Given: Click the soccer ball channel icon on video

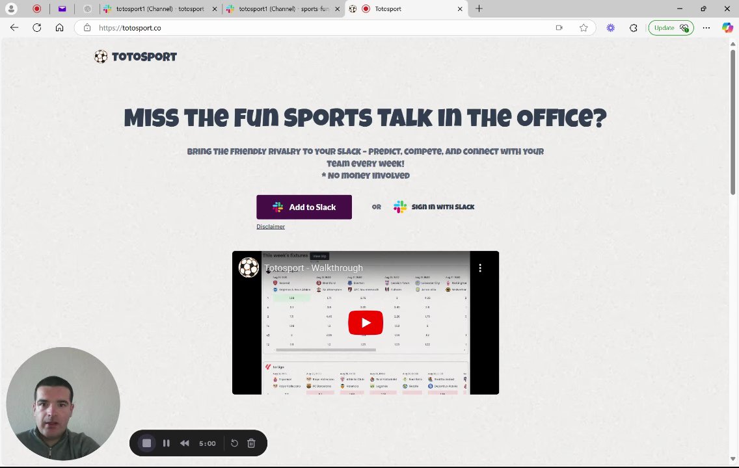Looking at the screenshot, I should click(249, 267).
